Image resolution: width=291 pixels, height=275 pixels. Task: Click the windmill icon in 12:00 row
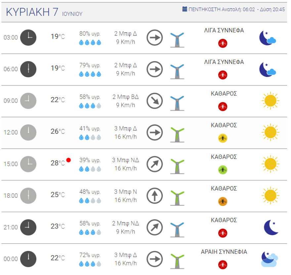click(x=177, y=133)
